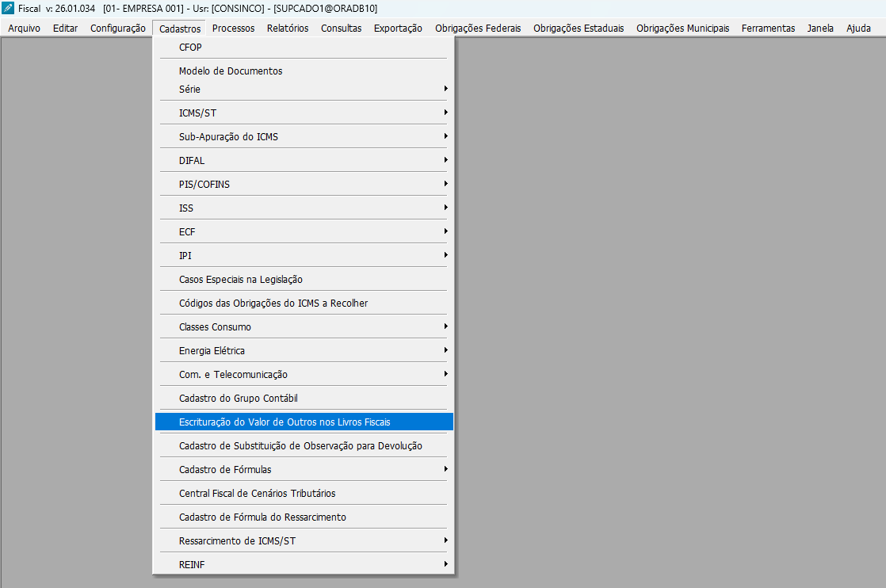Open Códigos das Obrigações do ICMS a Recolher
This screenshot has height=588, width=886.
304,303
